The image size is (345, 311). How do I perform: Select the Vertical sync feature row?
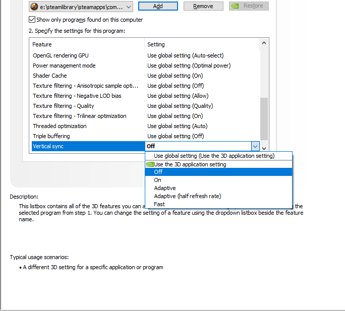(88, 146)
